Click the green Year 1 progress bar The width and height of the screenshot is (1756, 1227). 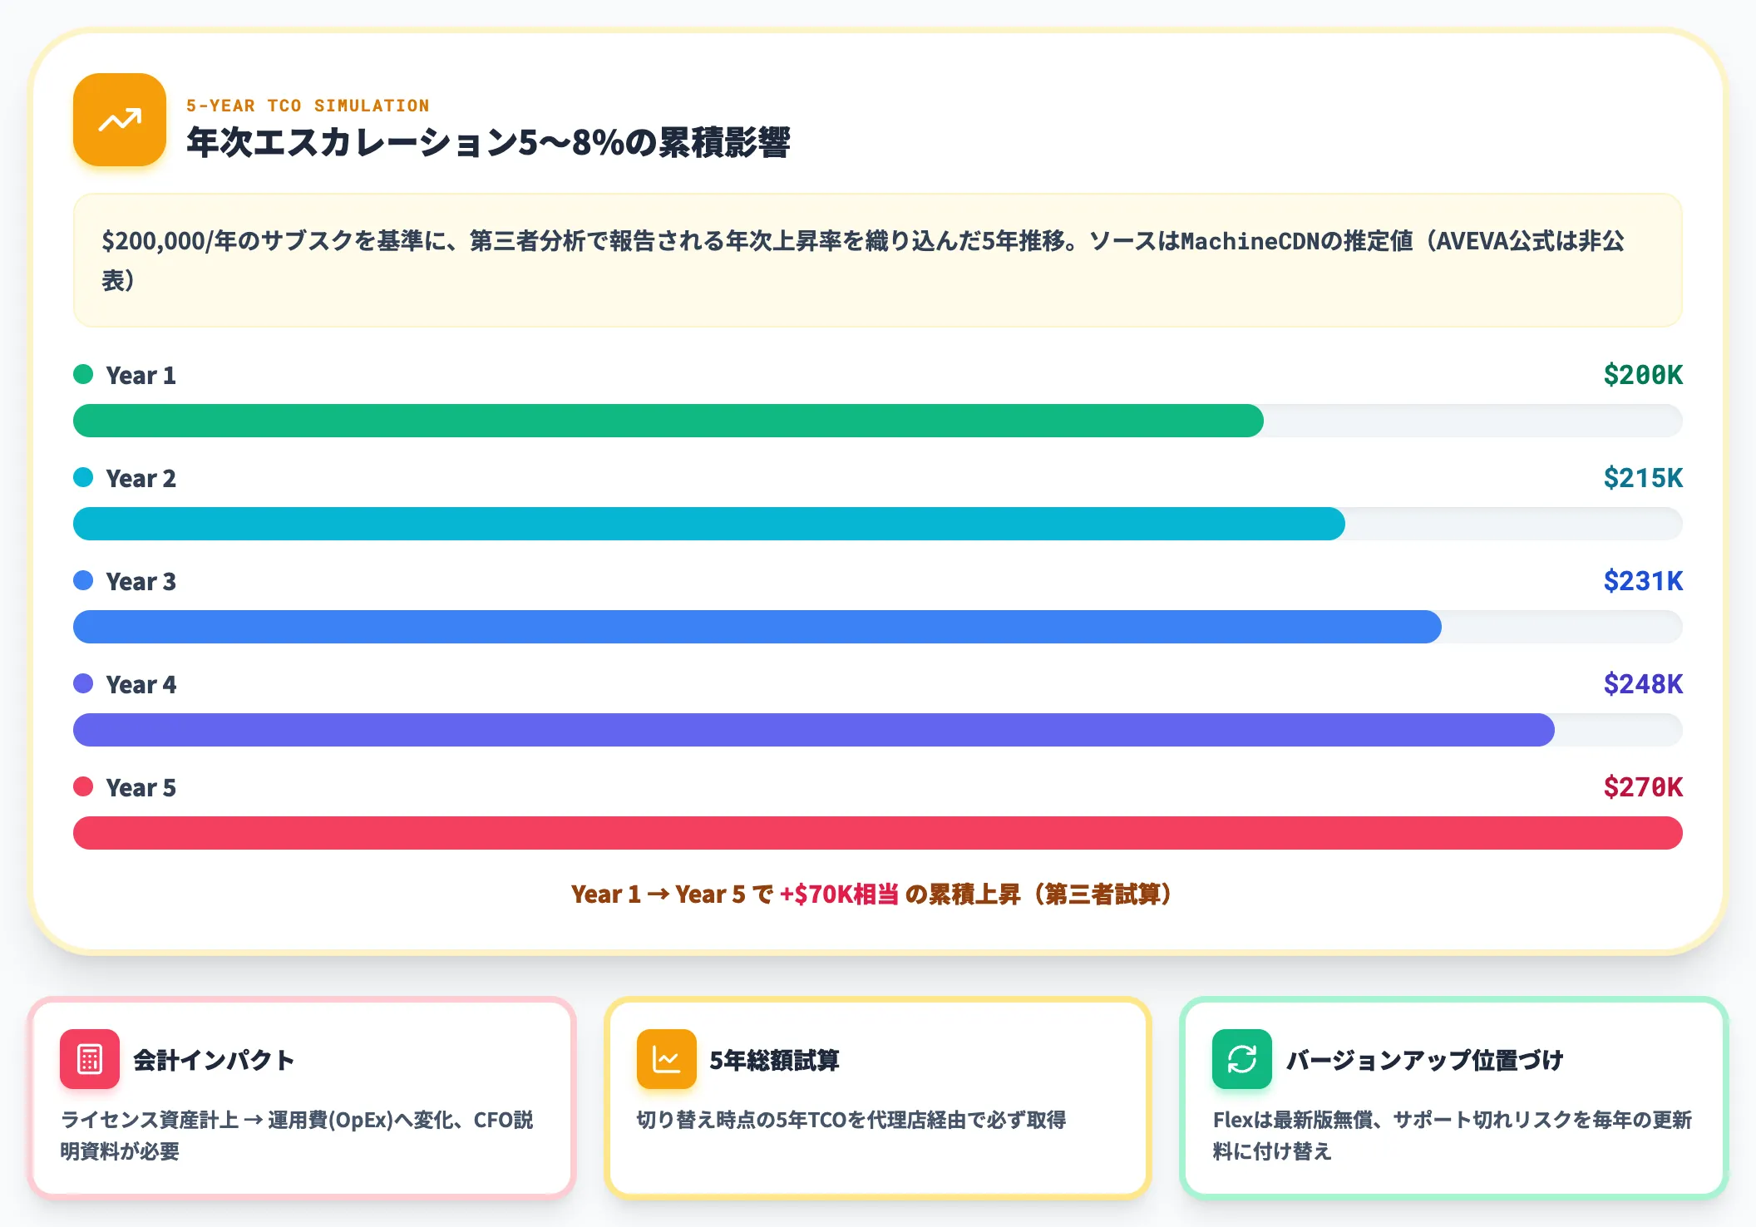[x=668, y=421]
